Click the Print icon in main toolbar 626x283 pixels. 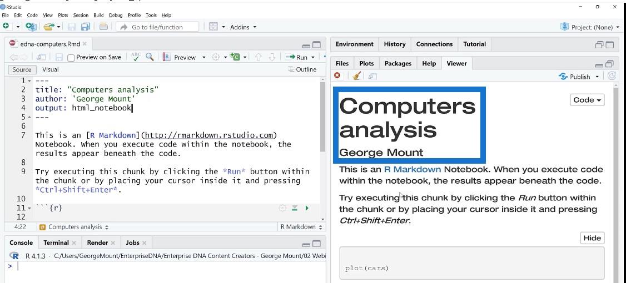pyautogui.click(x=103, y=27)
